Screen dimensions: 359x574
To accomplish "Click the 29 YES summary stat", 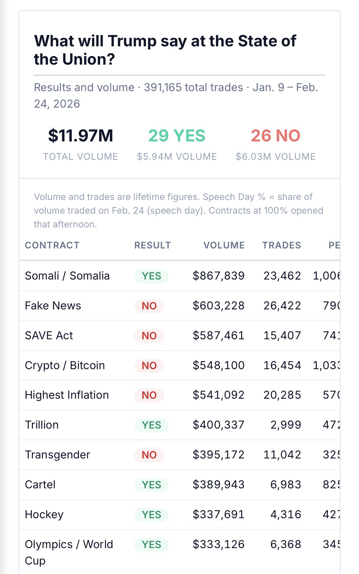I will (x=177, y=136).
